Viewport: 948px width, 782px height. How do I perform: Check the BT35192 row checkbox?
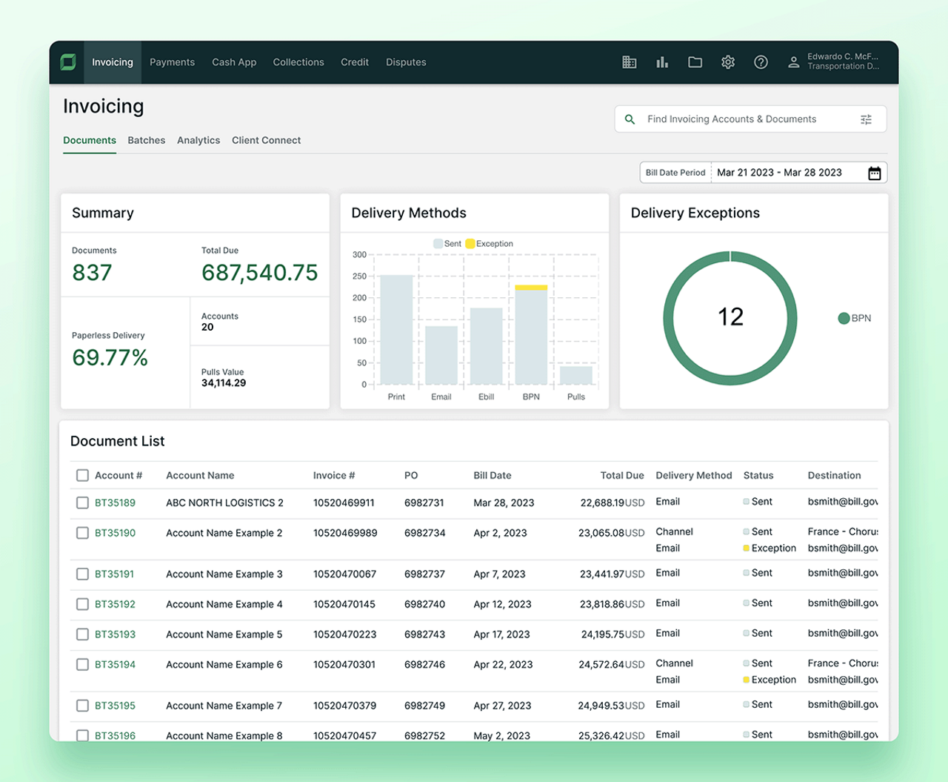click(x=82, y=604)
